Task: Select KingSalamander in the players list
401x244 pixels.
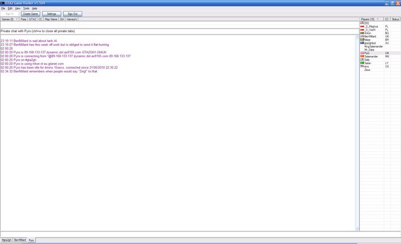Action: [x=373, y=46]
